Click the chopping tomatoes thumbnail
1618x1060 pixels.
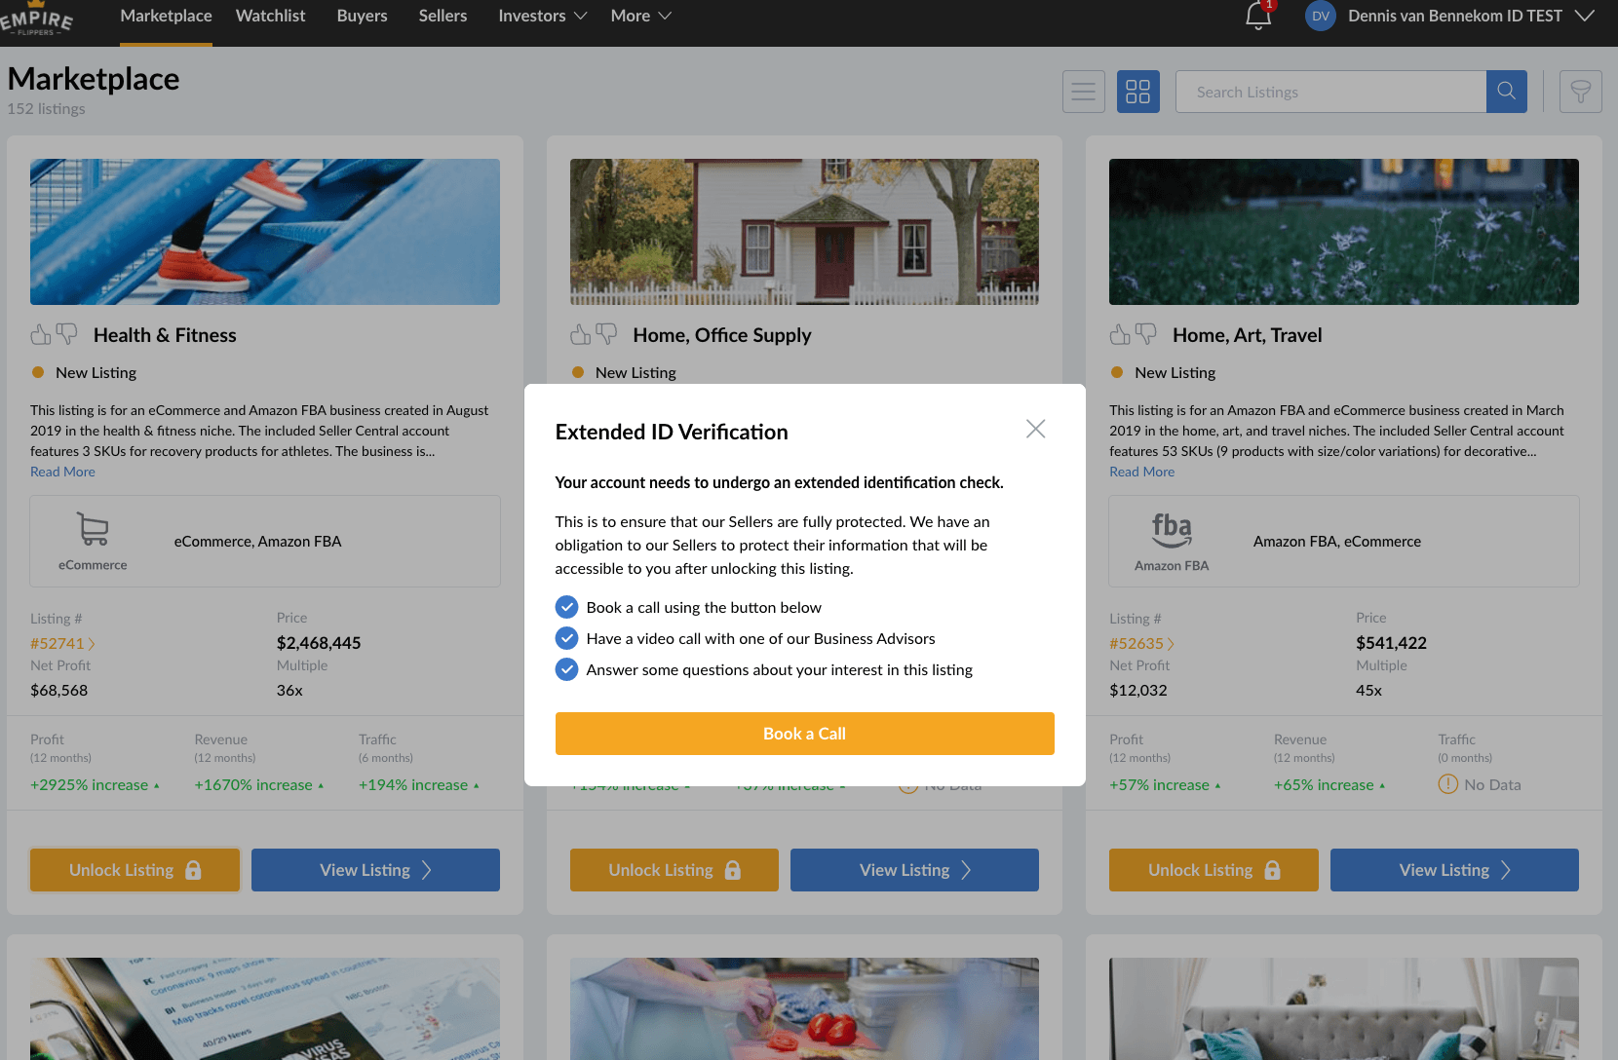[804, 1008]
